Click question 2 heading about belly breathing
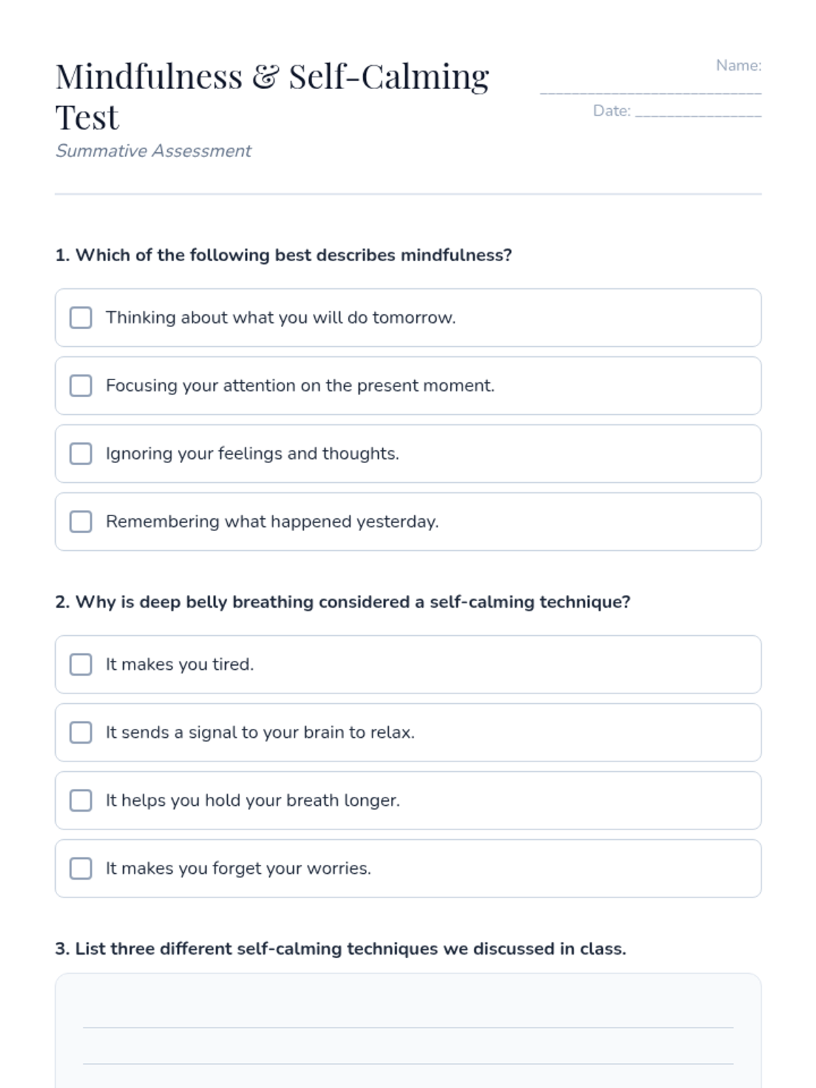Viewport: 816px width, 1088px height. point(343,602)
